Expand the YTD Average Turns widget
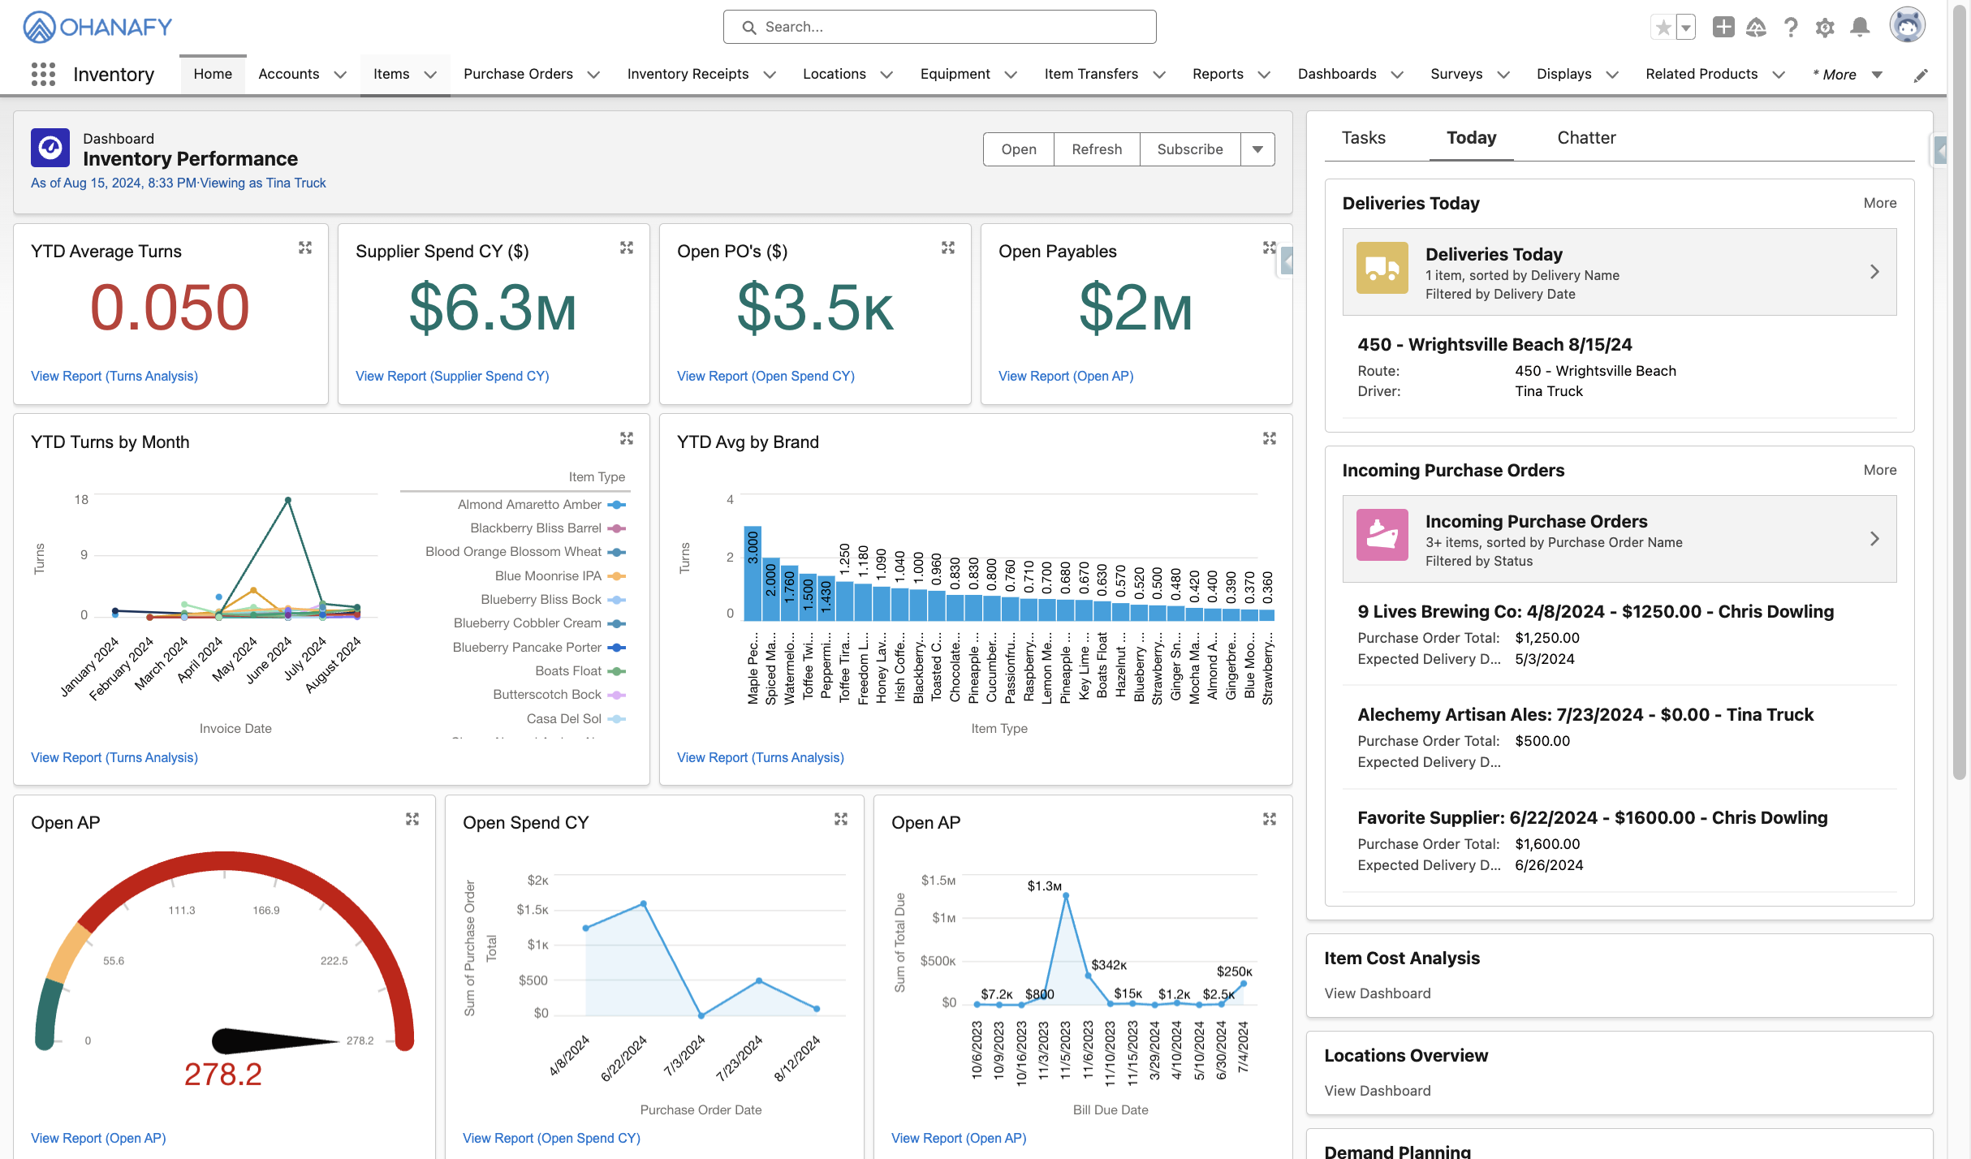The height and width of the screenshot is (1159, 1971). 305,248
